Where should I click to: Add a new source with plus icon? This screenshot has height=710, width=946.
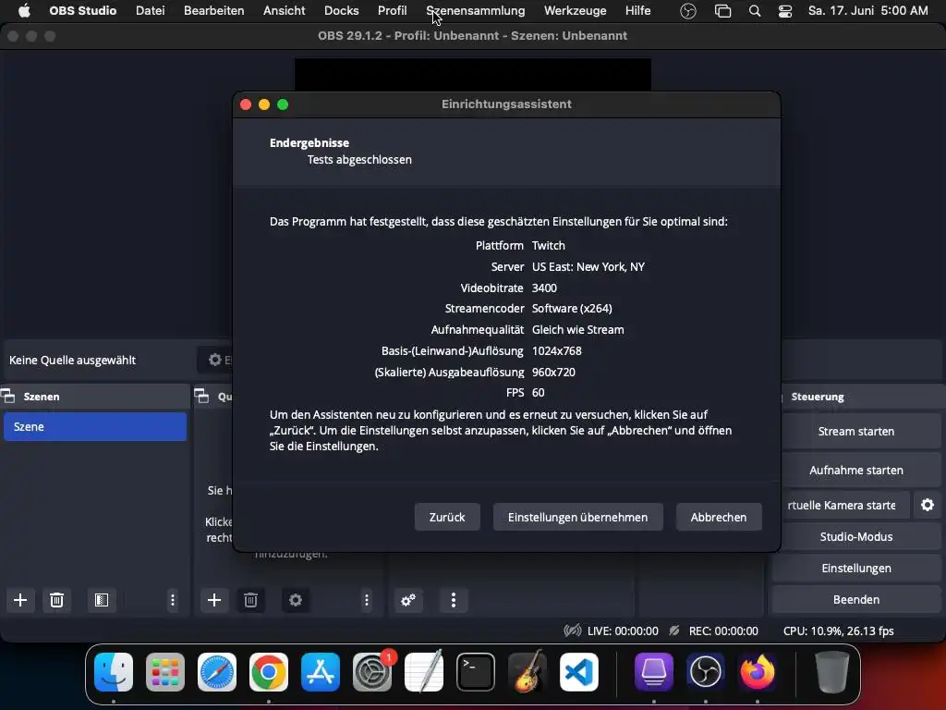[x=214, y=600]
